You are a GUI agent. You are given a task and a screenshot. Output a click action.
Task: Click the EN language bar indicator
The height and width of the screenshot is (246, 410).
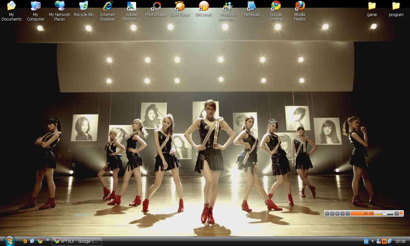[x=366, y=241]
